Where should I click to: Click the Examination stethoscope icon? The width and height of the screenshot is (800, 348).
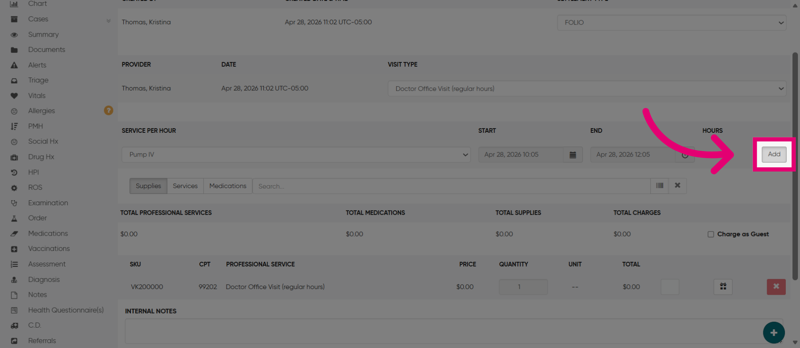14,203
